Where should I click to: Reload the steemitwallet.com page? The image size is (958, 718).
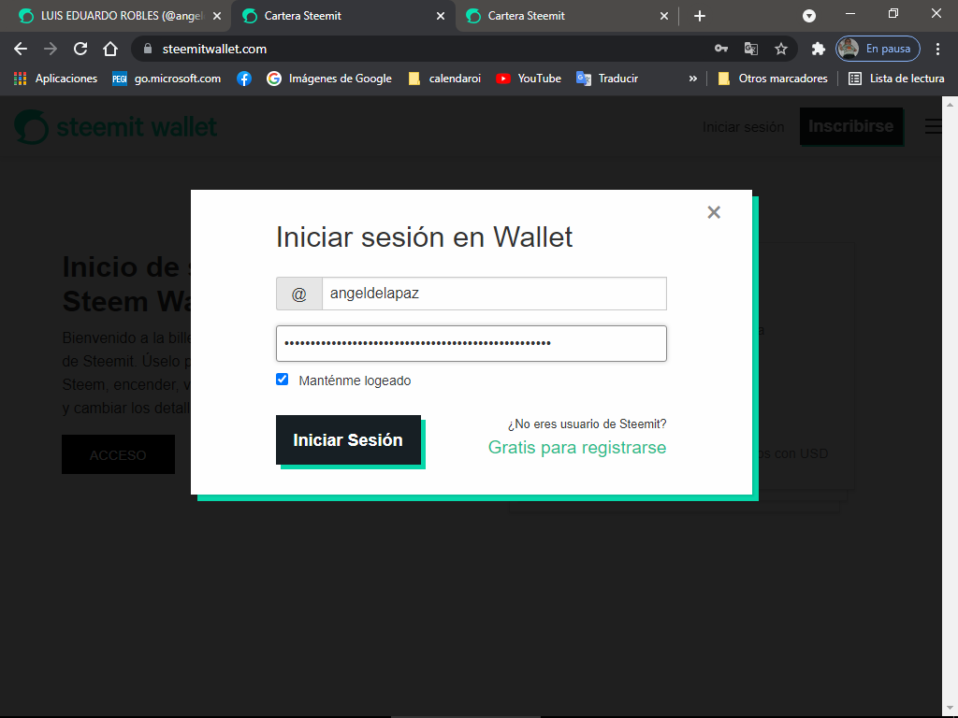click(x=80, y=49)
